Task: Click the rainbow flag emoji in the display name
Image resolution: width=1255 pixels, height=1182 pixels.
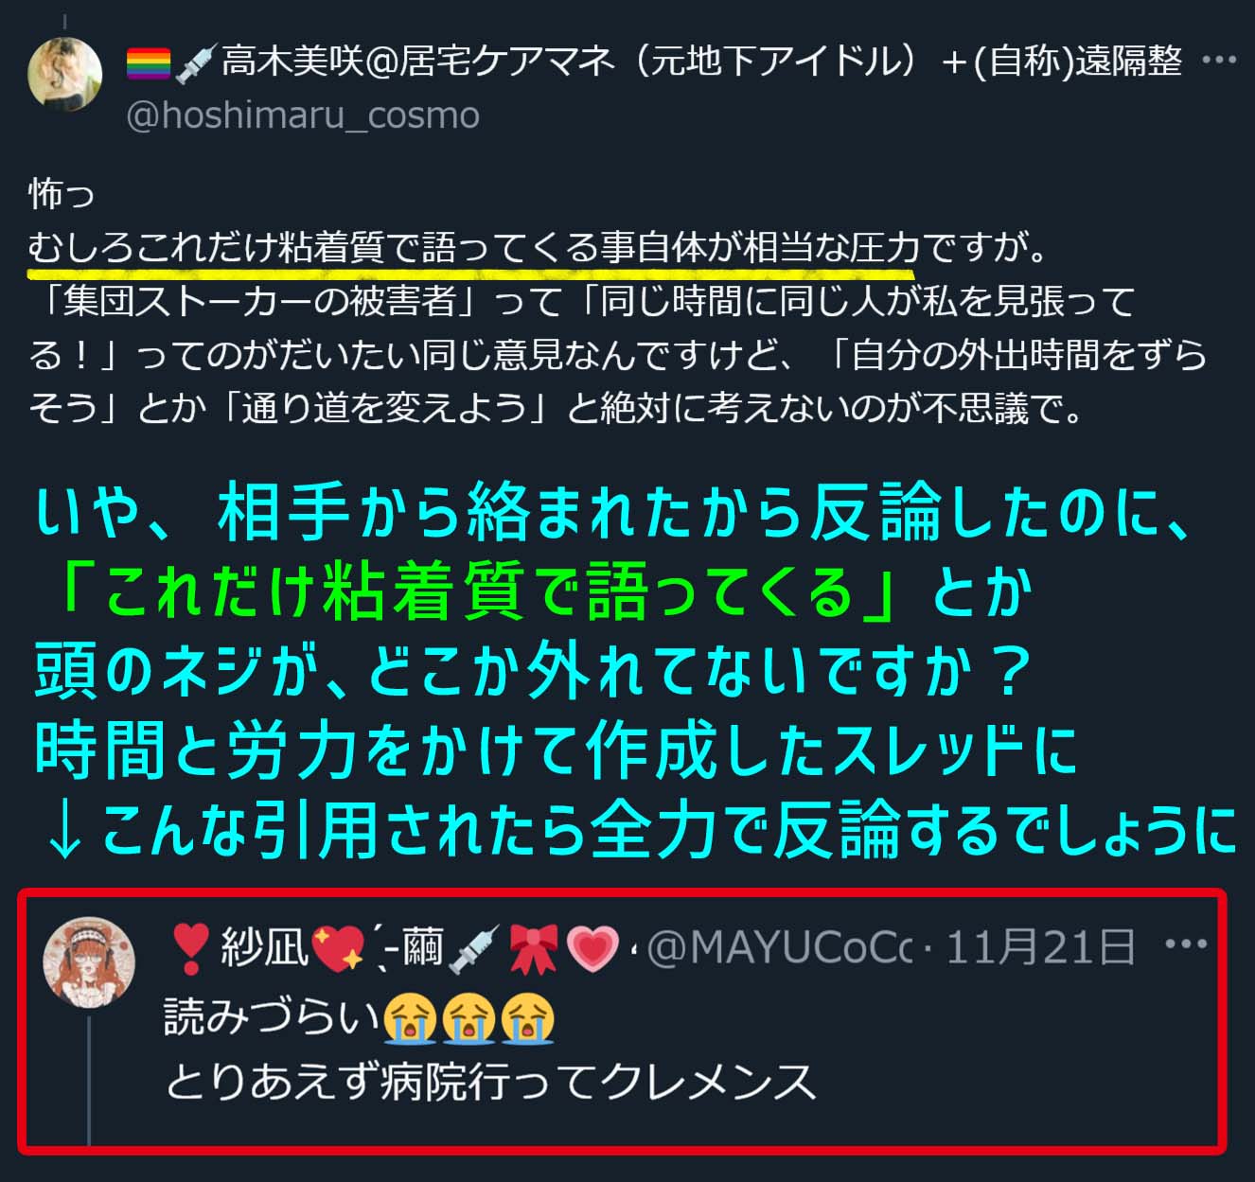Action: pyautogui.click(x=149, y=63)
